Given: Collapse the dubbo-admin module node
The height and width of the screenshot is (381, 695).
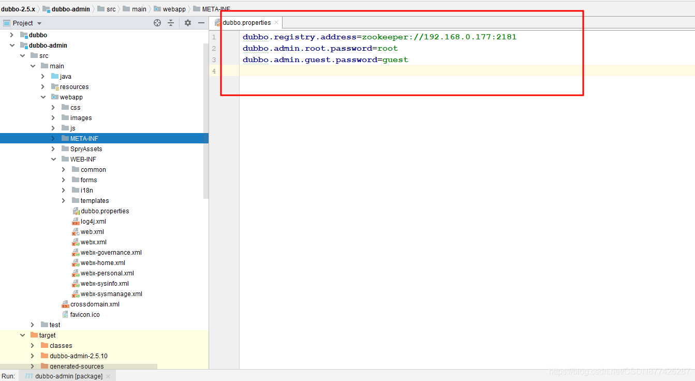Looking at the screenshot, I should click(x=12, y=45).
